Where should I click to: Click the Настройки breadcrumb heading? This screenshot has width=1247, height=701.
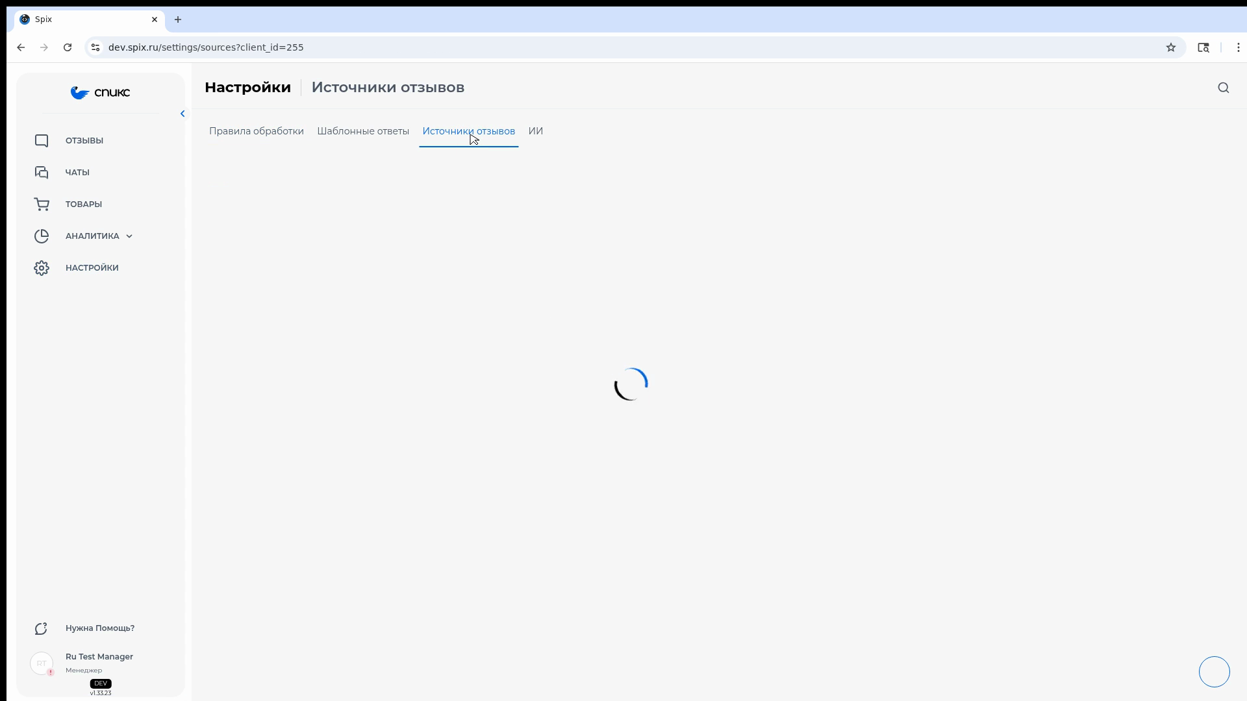tap(247, 88)
